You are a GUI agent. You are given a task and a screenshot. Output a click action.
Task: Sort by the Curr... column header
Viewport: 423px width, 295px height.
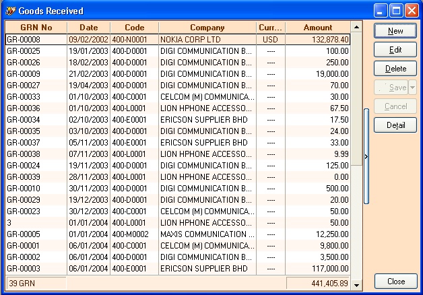click(x=270, y=27)
